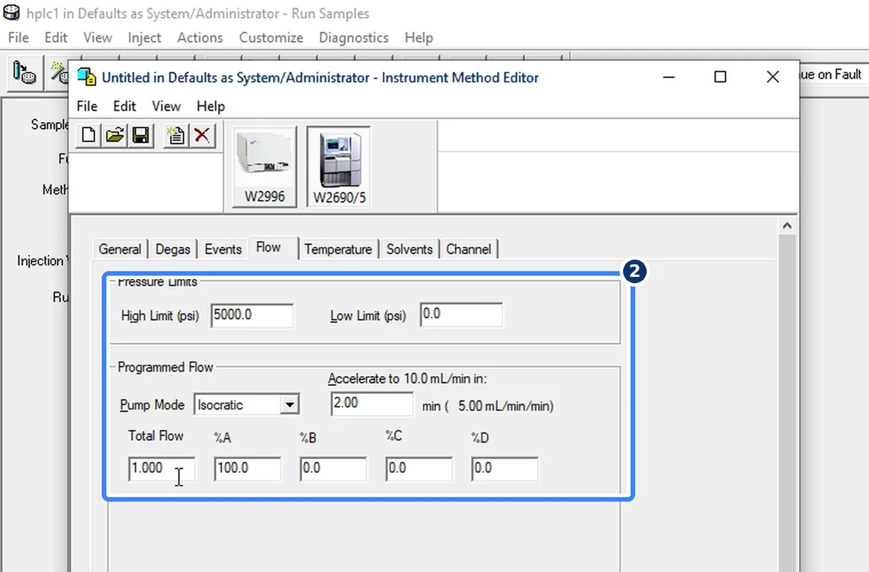
Task: Click the 'Total Flow' label
Action: coord(156,436)
